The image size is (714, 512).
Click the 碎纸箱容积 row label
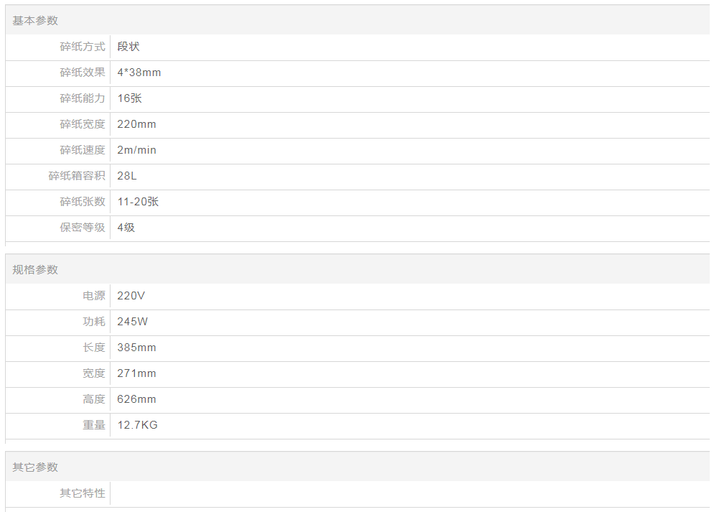point(77,176)
